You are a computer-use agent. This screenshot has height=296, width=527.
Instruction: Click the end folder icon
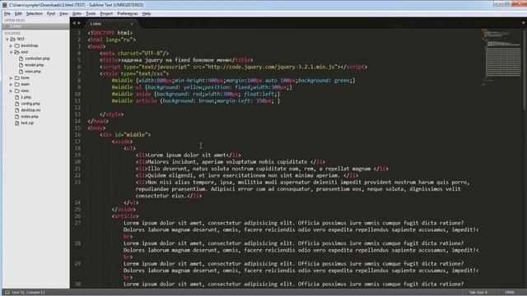pyautogui.click(x=16, y=52)
